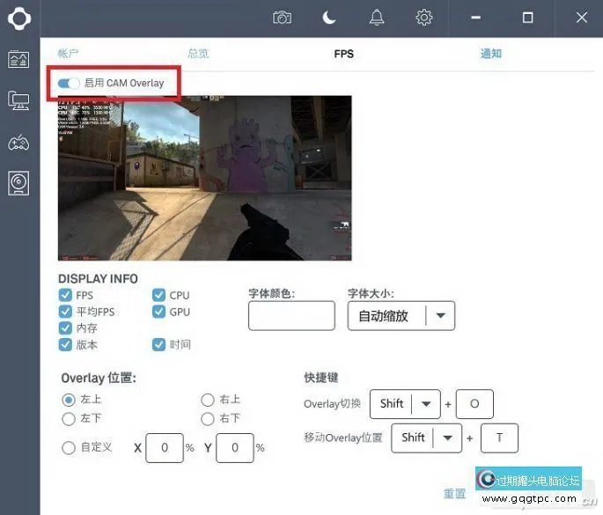The image size is (603, 515).
Task: Switch to the 通知 tab
Action: [x=490, y=54]
